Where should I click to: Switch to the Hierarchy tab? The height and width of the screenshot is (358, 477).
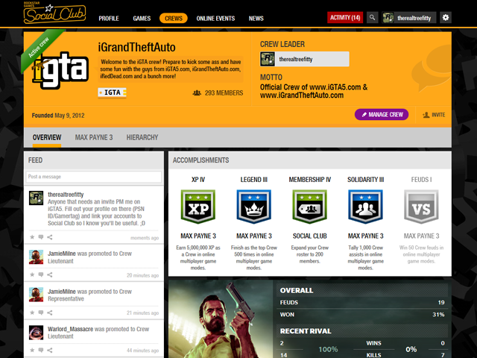click(142, 137)
